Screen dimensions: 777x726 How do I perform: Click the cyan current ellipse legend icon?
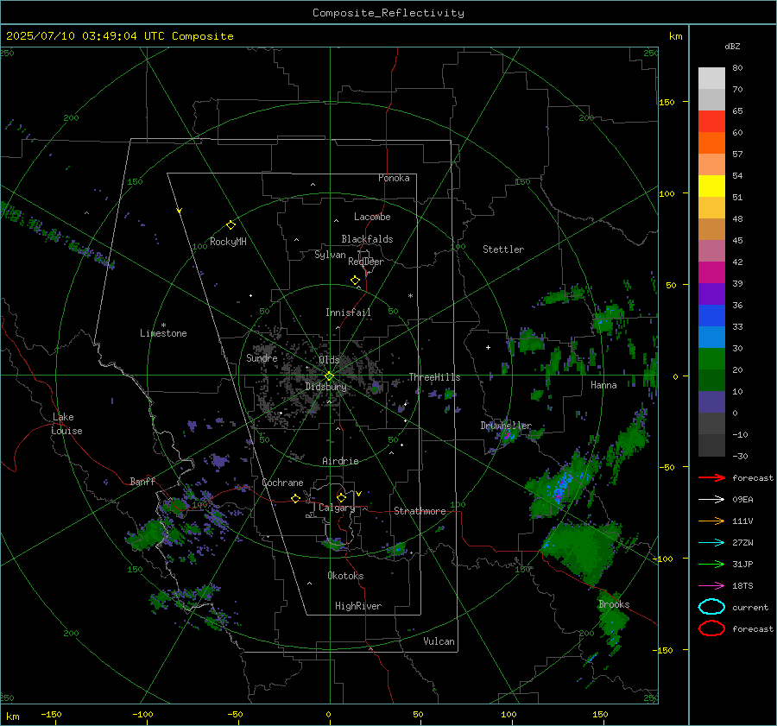[x=711, y=607]
